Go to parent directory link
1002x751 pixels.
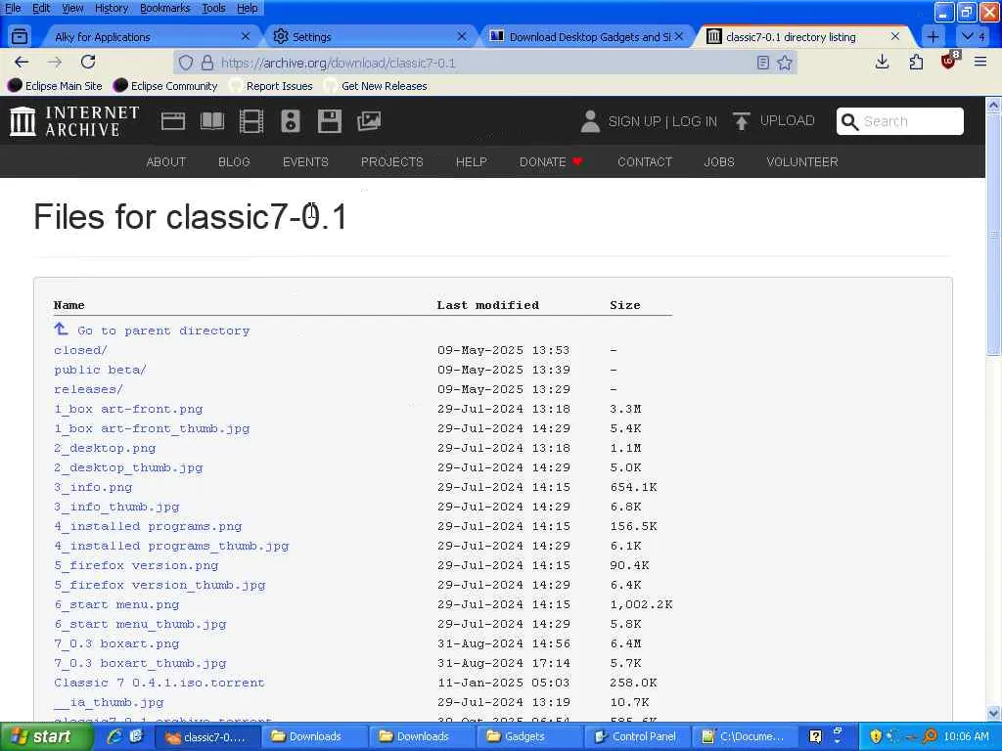tap(152, 331)
